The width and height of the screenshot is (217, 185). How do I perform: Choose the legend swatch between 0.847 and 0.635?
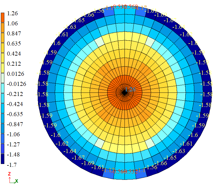click(x=3, y=38)
